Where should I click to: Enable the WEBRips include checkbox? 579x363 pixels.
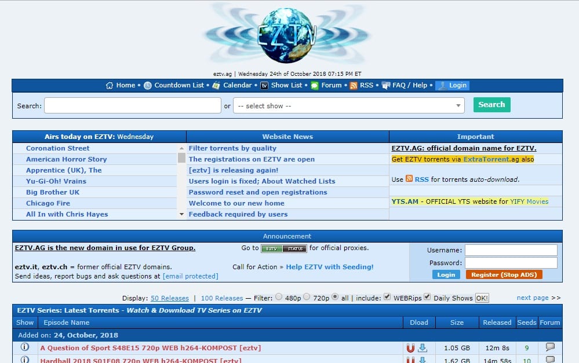pyautogui.click(x=387, y=297)
